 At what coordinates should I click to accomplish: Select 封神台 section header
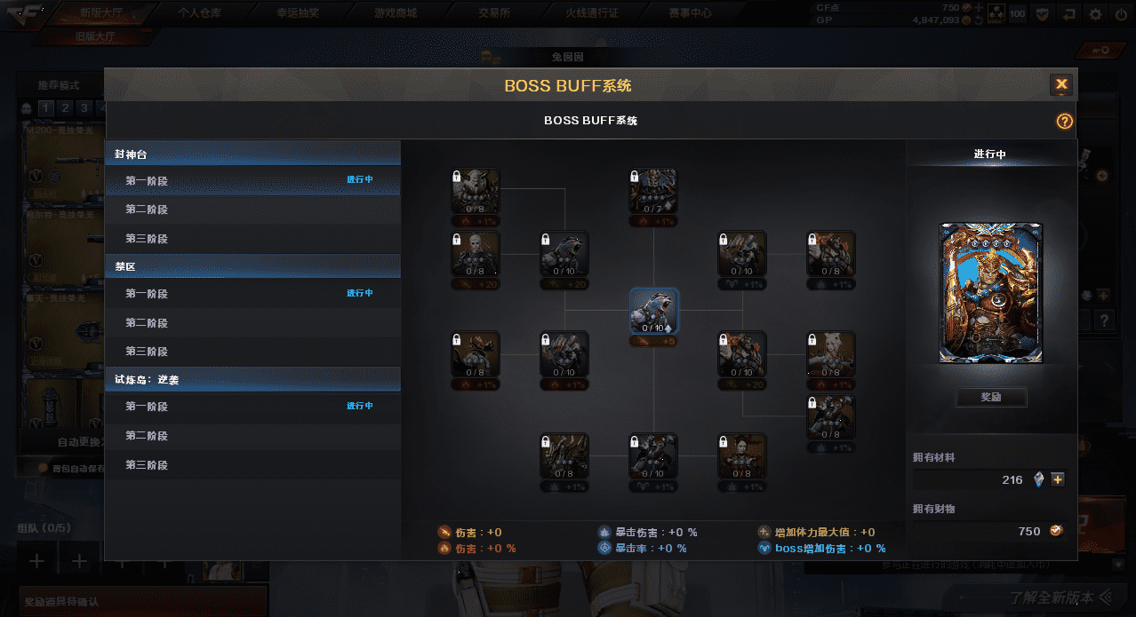click(252, 154)
